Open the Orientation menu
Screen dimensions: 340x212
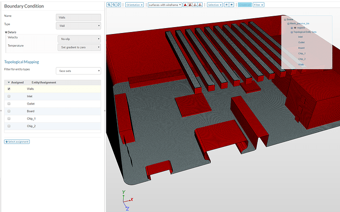point(134,4)
